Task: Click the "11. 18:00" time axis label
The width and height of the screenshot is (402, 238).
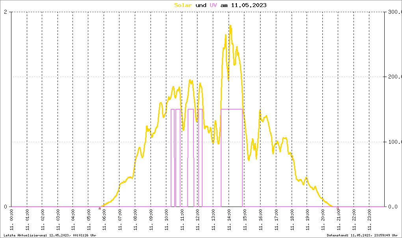Action: click(x=292, y=220)
